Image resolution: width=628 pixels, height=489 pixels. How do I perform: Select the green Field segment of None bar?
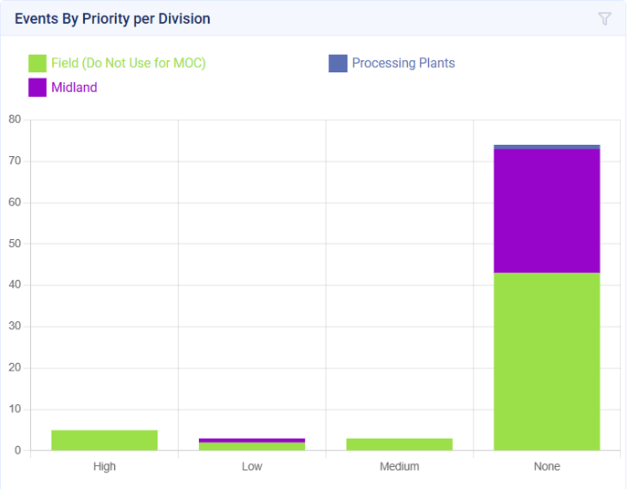[x=547, y=361]
